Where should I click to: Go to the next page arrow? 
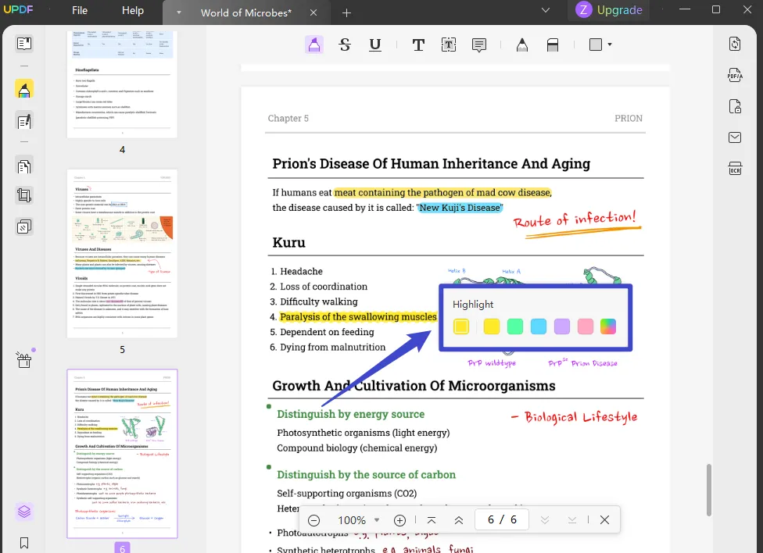click(545, 520)
